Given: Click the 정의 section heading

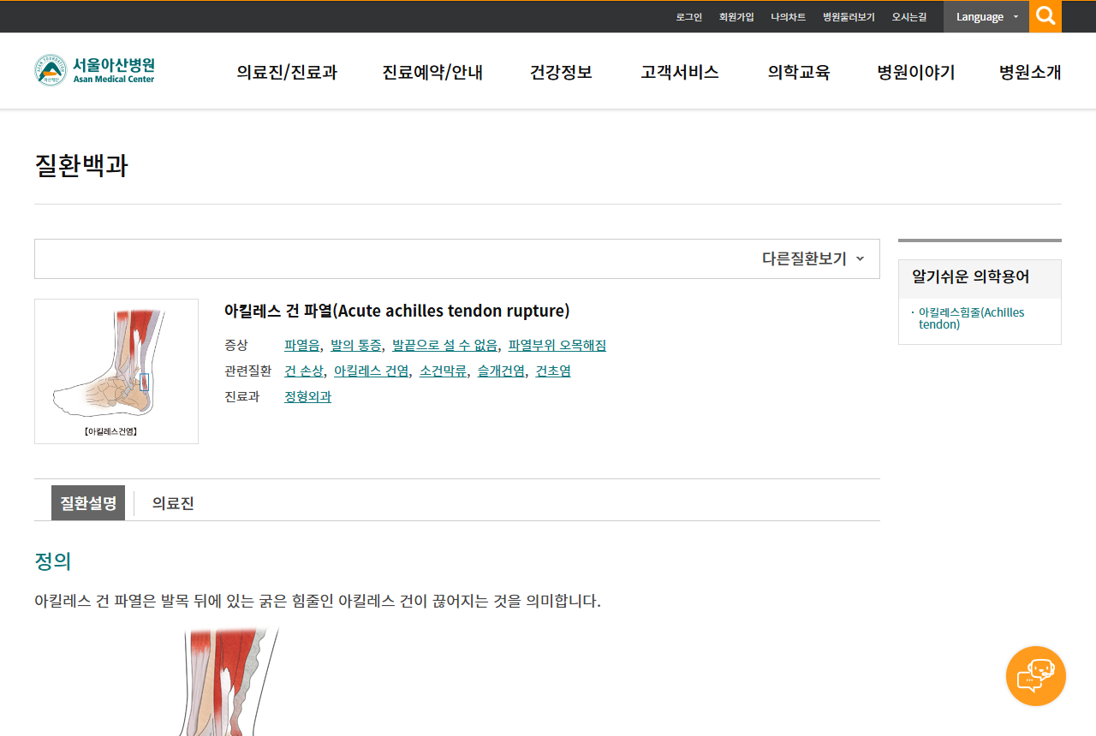Looking at the screenshot, I should pos(52,561).
